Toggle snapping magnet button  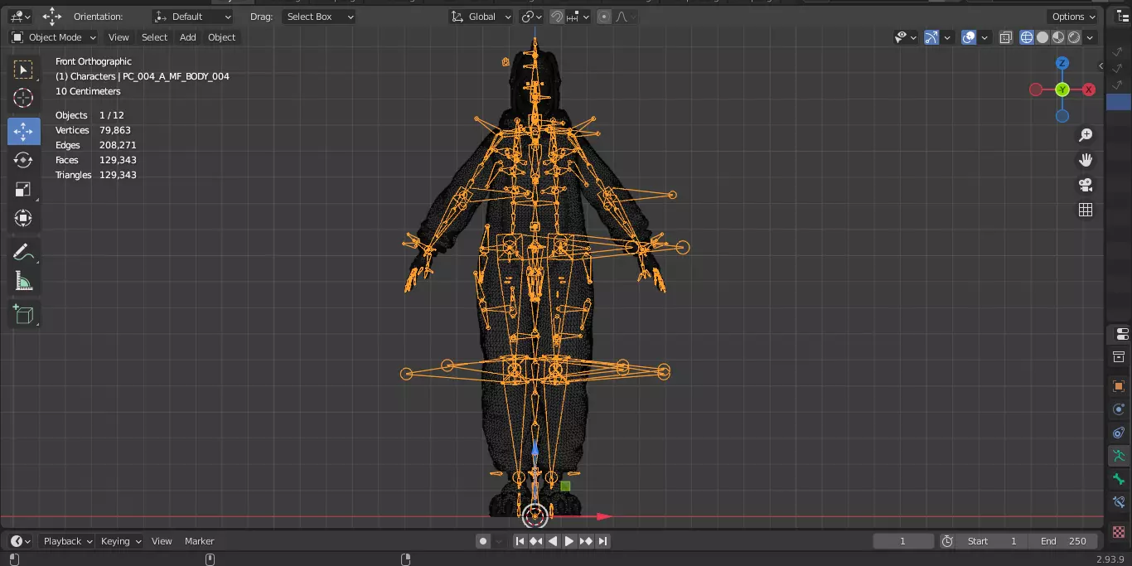click(x=558, y=17)
